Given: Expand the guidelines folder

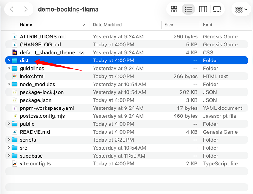Looking at the screenshot, I should tap(9, 68).
